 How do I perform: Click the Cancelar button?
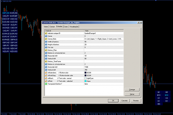(124, 101)
